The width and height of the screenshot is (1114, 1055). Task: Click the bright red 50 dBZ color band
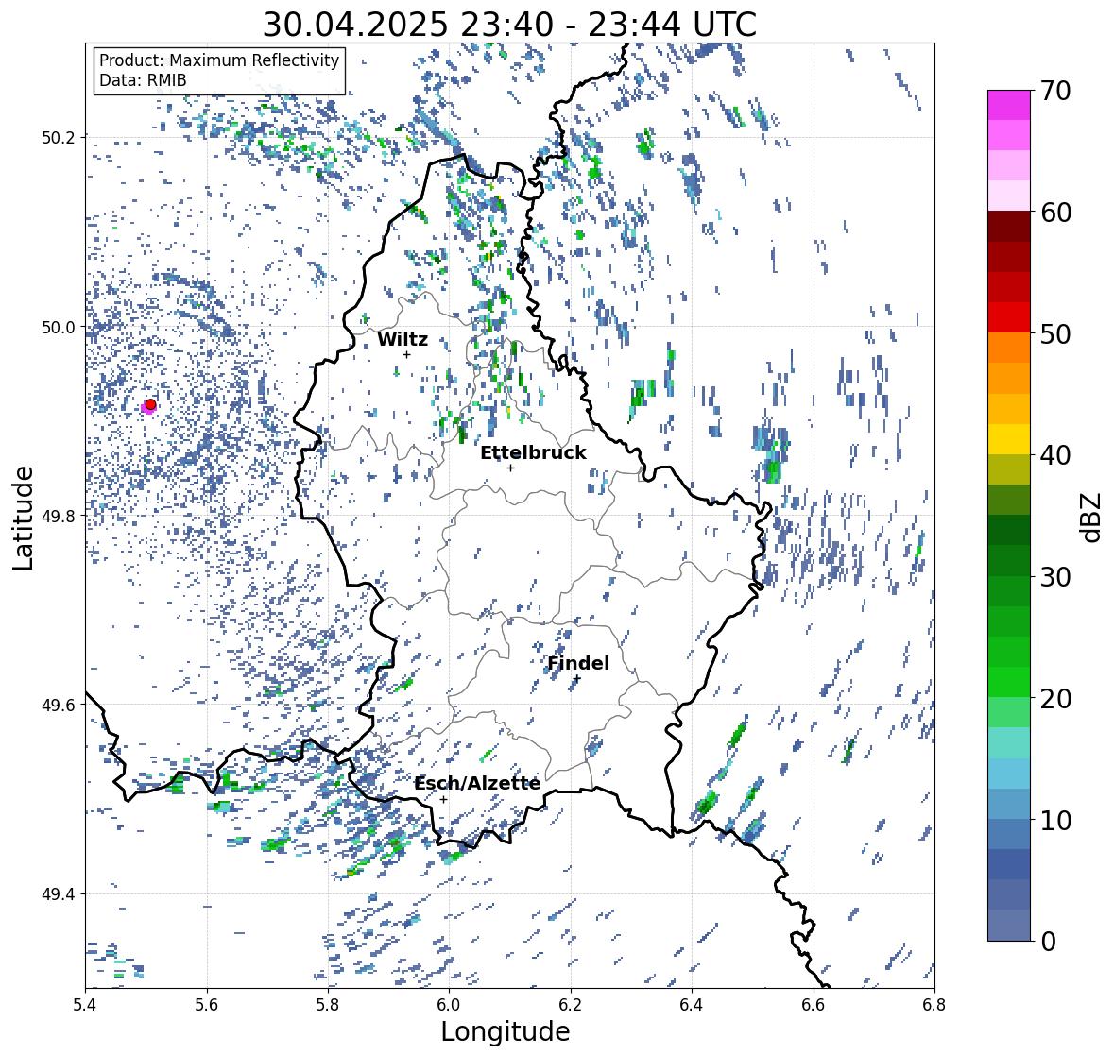click(x=1009, y=317)
